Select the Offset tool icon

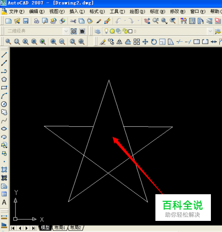coord(128,42)
